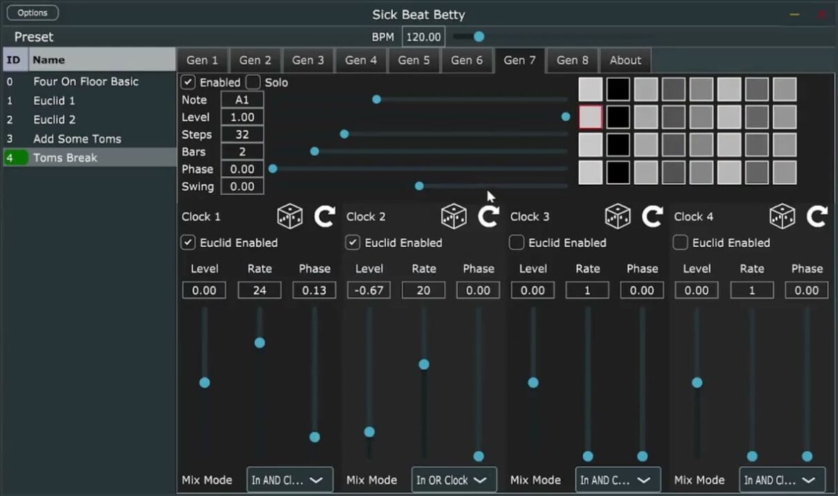
Task: Select the Euclid 2 preset in the list
Action: 55,119
